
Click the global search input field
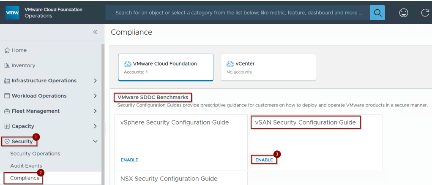click(x=238, y=13)
